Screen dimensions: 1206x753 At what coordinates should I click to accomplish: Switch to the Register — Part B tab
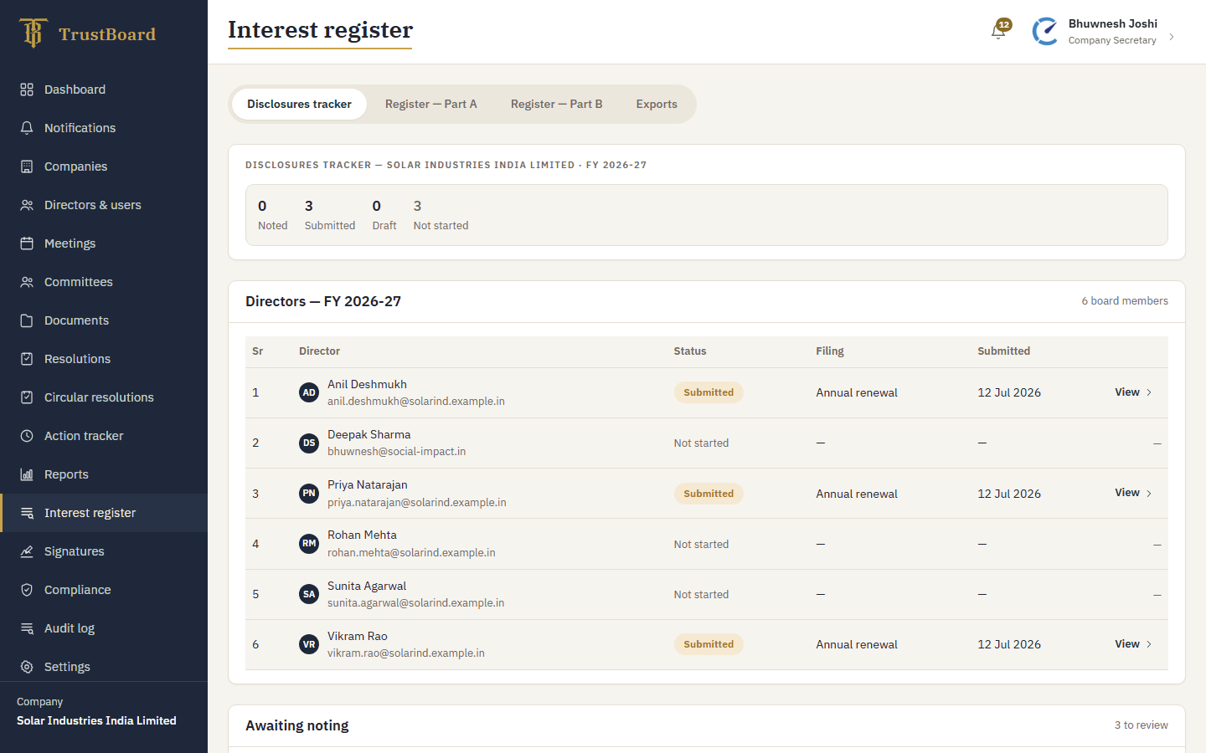(556, 105)
